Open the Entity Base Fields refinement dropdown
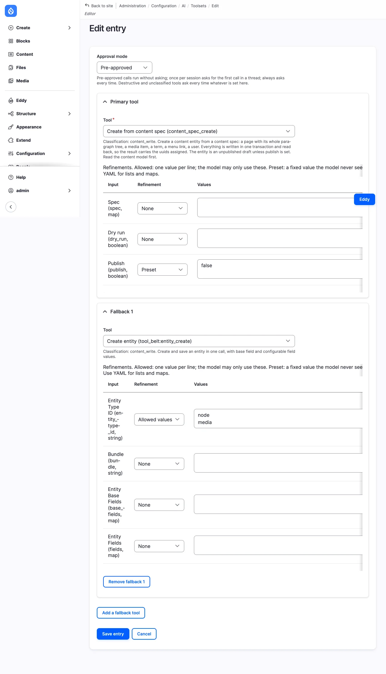 pos(159,505)
